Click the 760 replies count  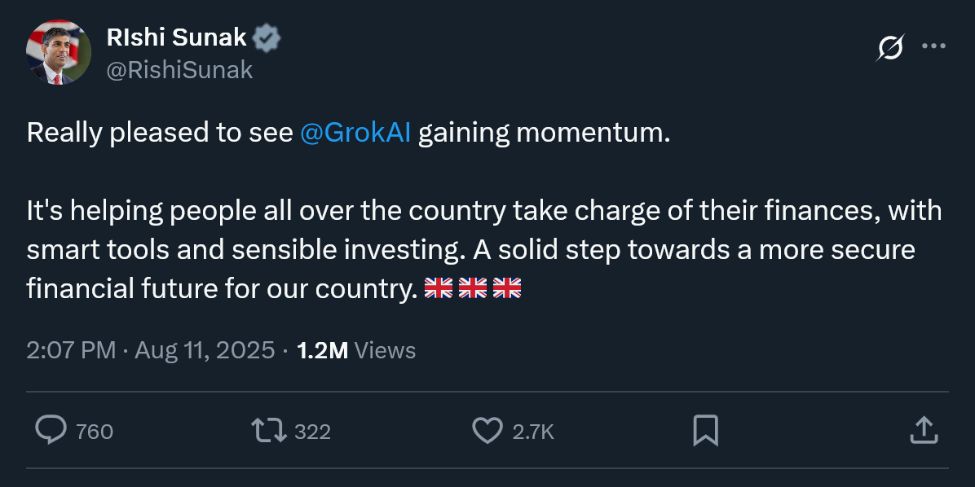tap(95, 432)
